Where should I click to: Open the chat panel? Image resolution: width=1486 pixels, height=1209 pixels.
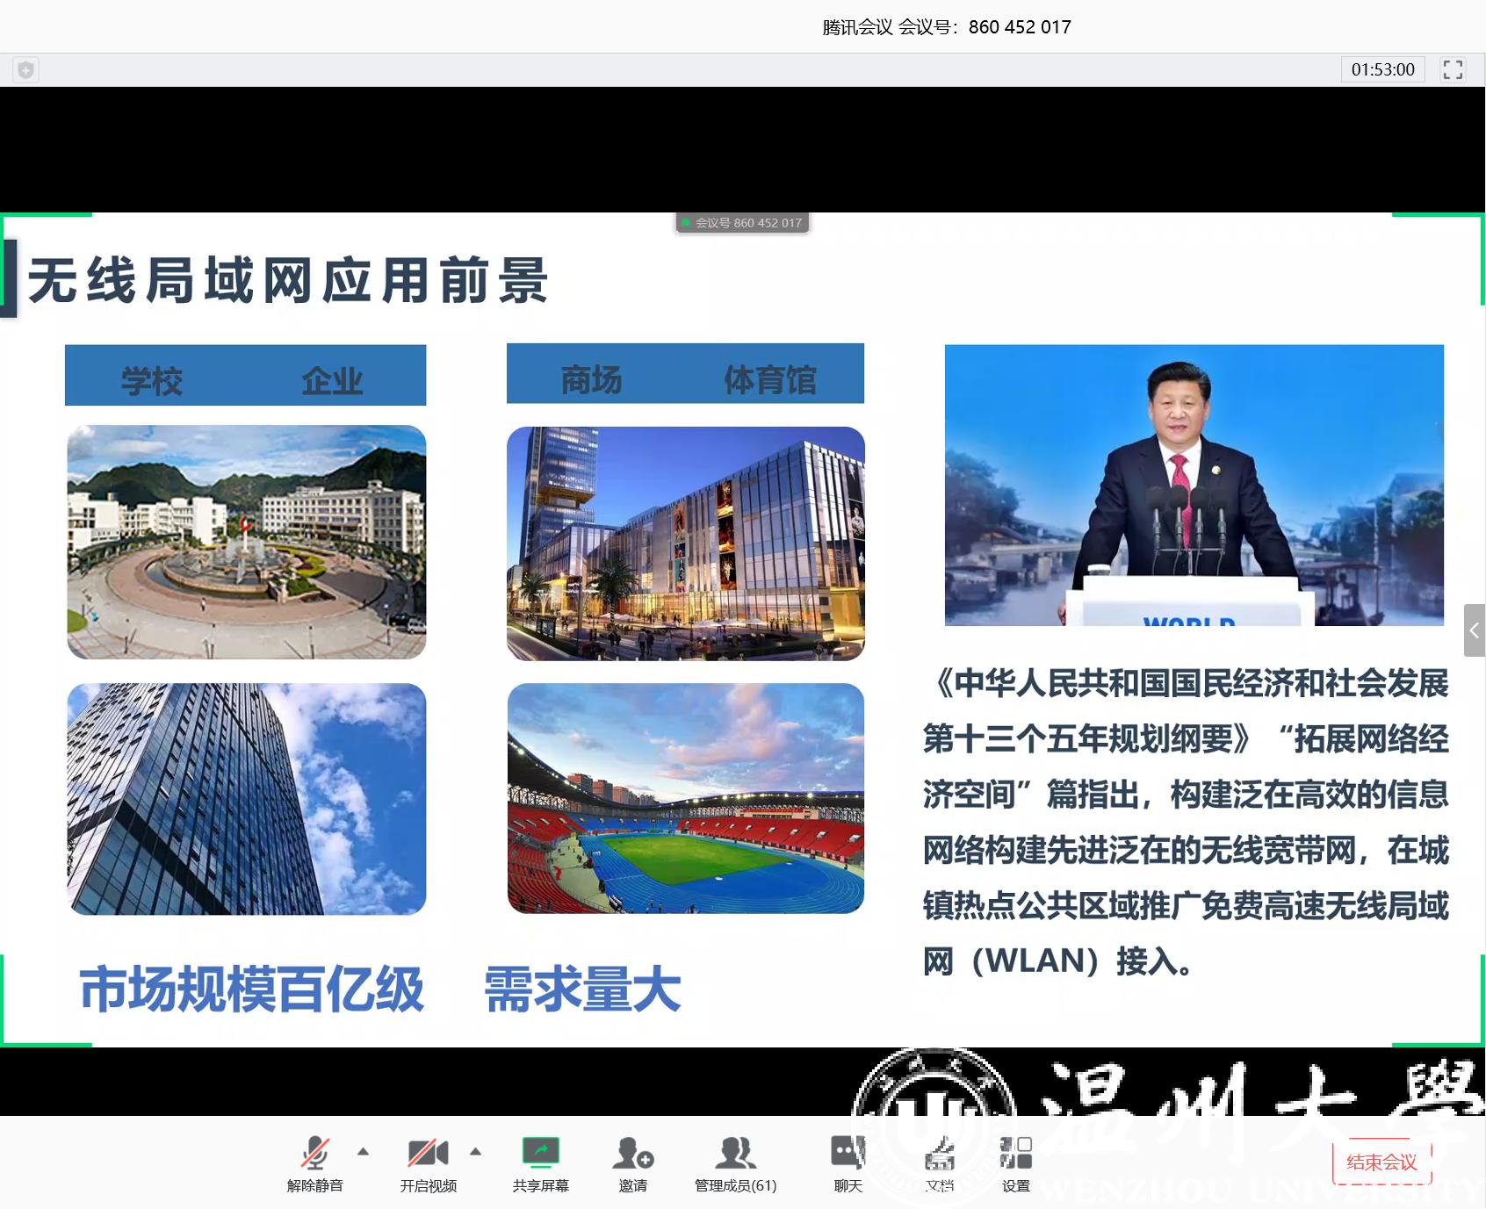[848, 1161]
